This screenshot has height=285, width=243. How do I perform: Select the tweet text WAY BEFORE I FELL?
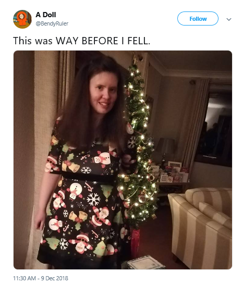click(103, 41)
